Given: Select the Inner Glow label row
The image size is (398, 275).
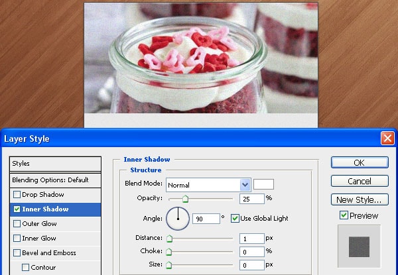Looking at the screenshot, I should coord(55,239).
